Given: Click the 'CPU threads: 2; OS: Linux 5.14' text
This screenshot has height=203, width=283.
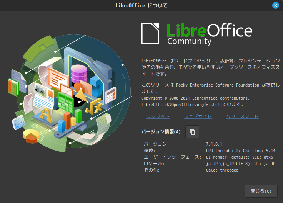Looking at the screenshot, I should pos(241,151).
